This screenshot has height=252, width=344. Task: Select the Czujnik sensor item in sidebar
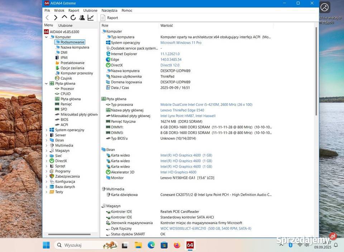(x=67, y=78)
